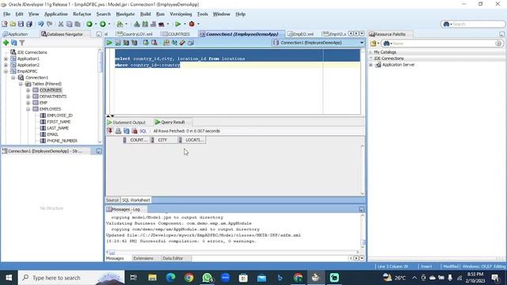Viewport: 507px width, 285px height.
Task: Click the green Run application play icon
Action: pos(177,24)
